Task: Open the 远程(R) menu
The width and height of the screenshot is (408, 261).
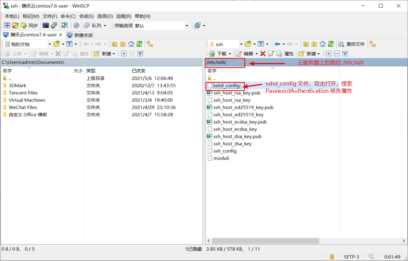Action: 124,16
